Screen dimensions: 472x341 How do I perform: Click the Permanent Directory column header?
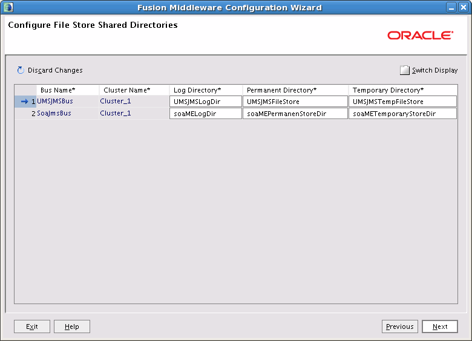coord(295,90)
